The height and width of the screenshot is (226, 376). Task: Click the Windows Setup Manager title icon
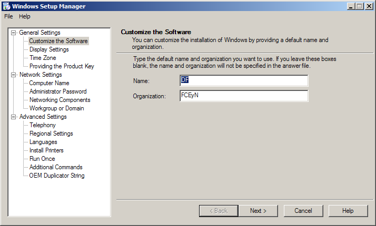coord(6,6)
